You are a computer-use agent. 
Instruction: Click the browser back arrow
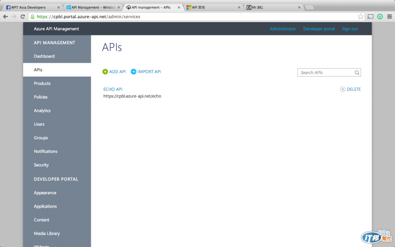point(5,17)
